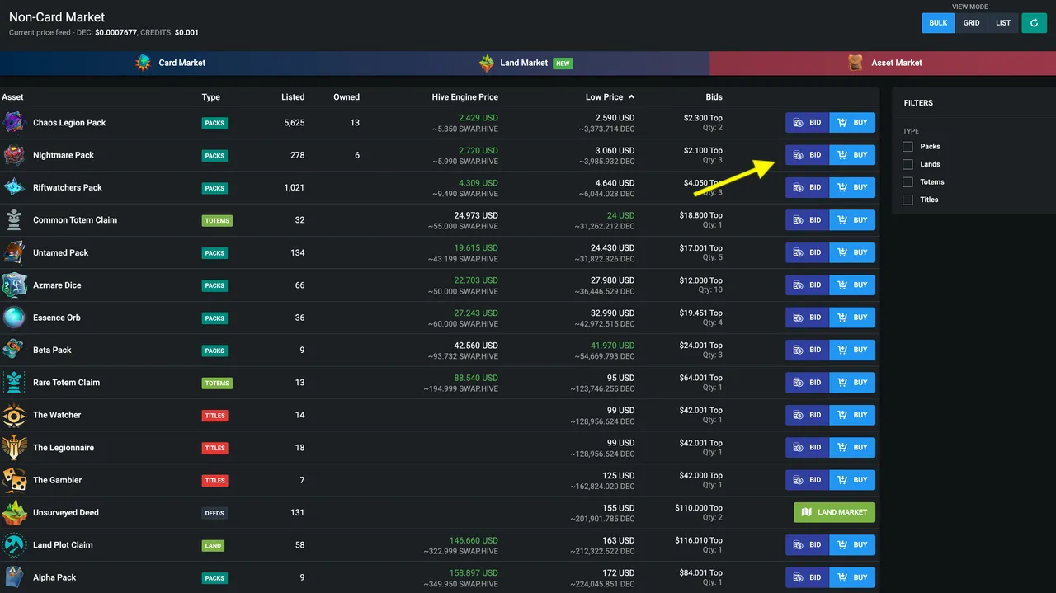Viewport: 1056px width, 593px height.
Task: Bid on the Common Totem Claim
Action: click(x=807, y=220)
